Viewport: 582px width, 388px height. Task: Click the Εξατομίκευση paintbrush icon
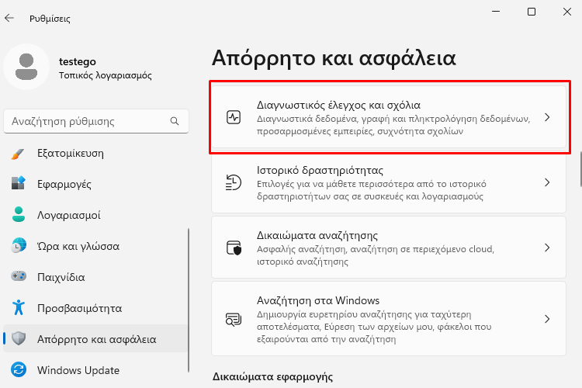coord(18,154)
